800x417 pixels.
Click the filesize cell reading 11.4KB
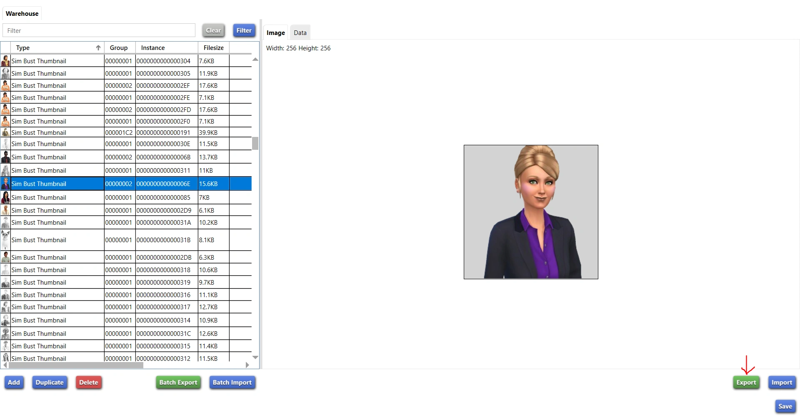click(x=214, y=346)
